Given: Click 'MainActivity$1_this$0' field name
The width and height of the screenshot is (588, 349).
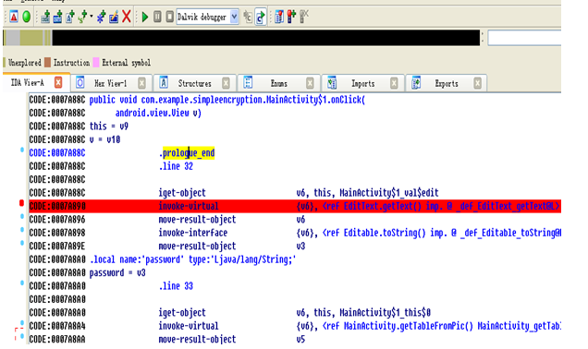Looking at the screenshot, I should (386, 313).
